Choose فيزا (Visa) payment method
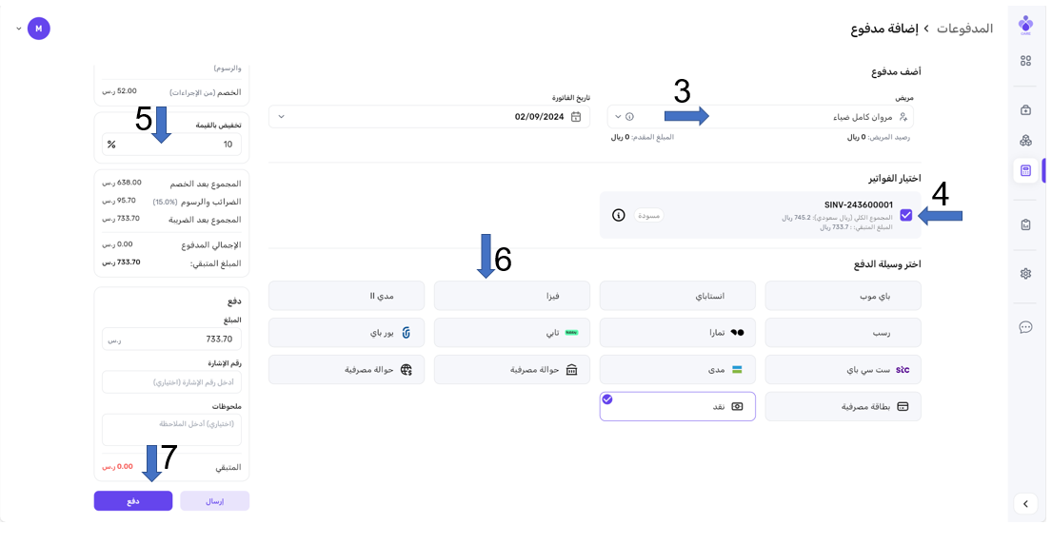The image size is (1052, 544). point(511,296)
